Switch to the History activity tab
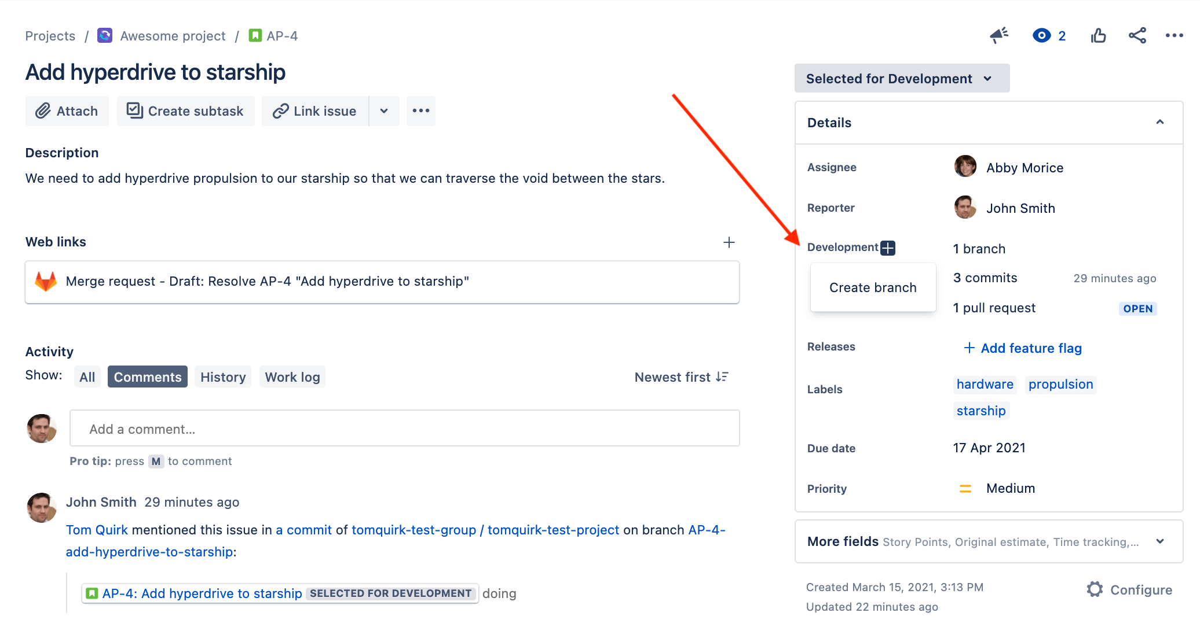 click(x=222, y=377)
